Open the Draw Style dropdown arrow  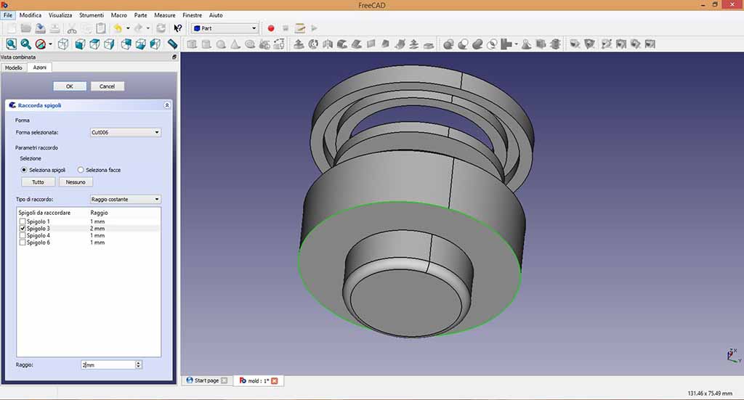50,44
